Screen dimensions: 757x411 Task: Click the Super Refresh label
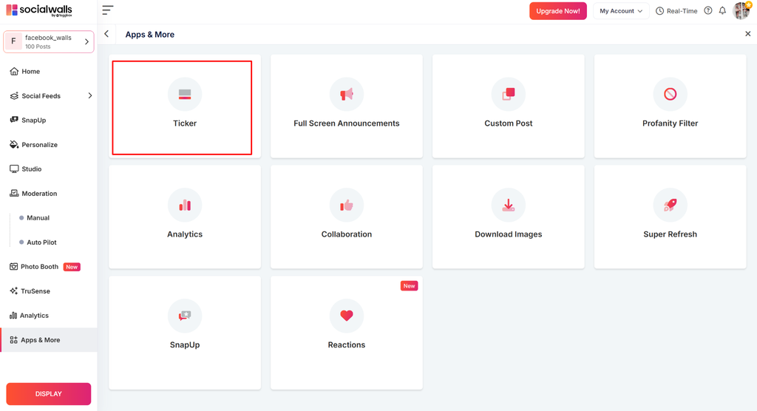670,234
